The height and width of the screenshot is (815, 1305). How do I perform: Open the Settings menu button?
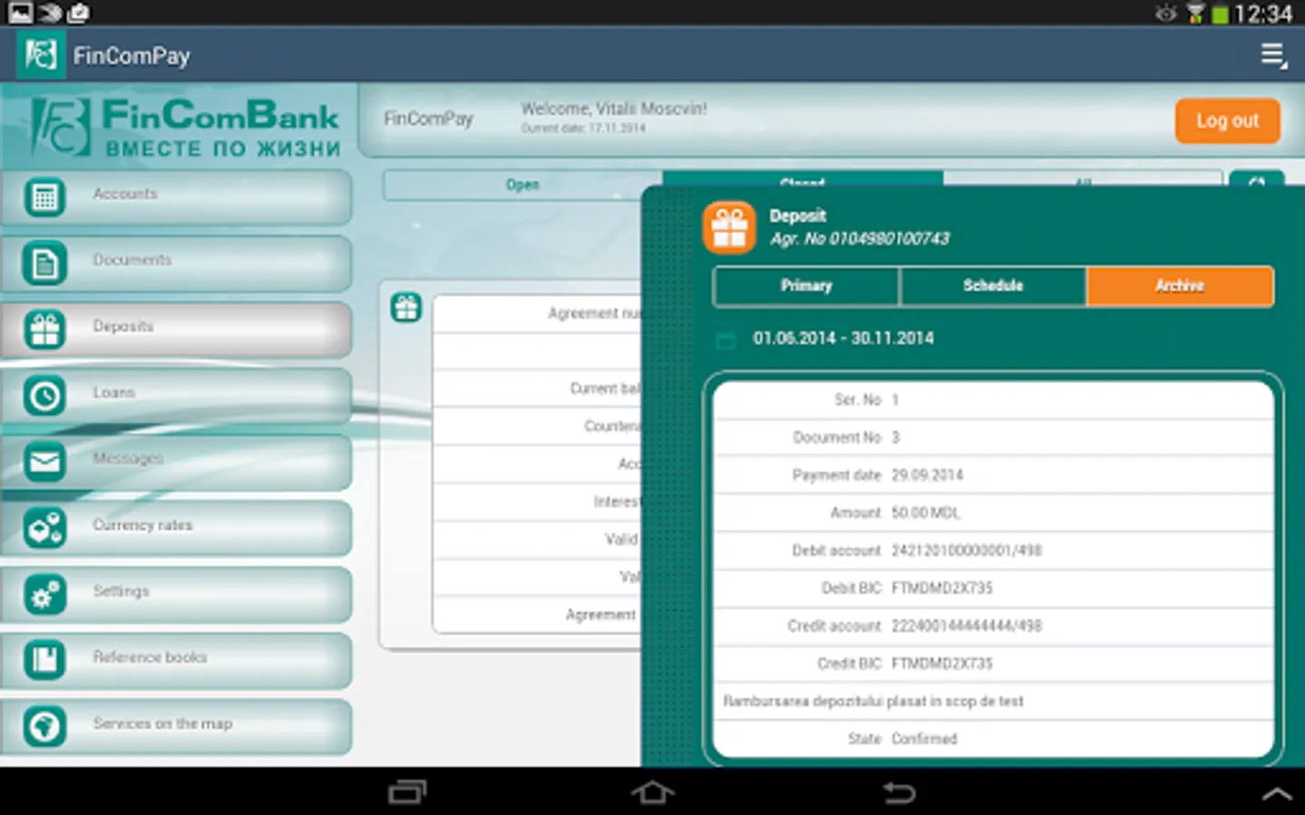[x=176, y=594]
